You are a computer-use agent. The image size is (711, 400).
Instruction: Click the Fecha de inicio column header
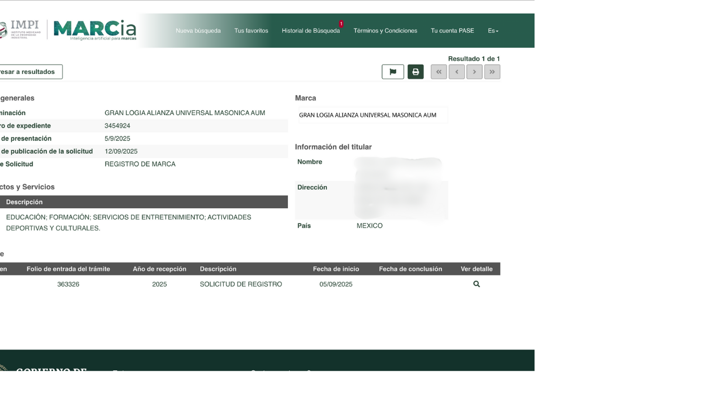tap(336, 269)
